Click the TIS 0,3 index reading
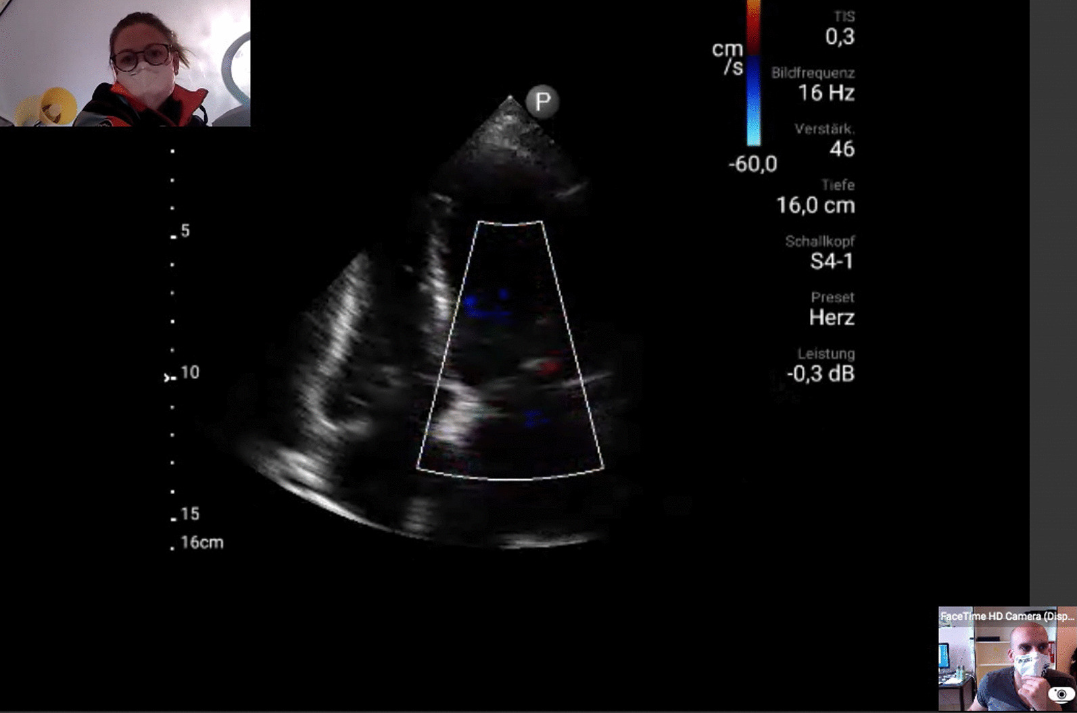1077x713 pixels. (839, 36)
